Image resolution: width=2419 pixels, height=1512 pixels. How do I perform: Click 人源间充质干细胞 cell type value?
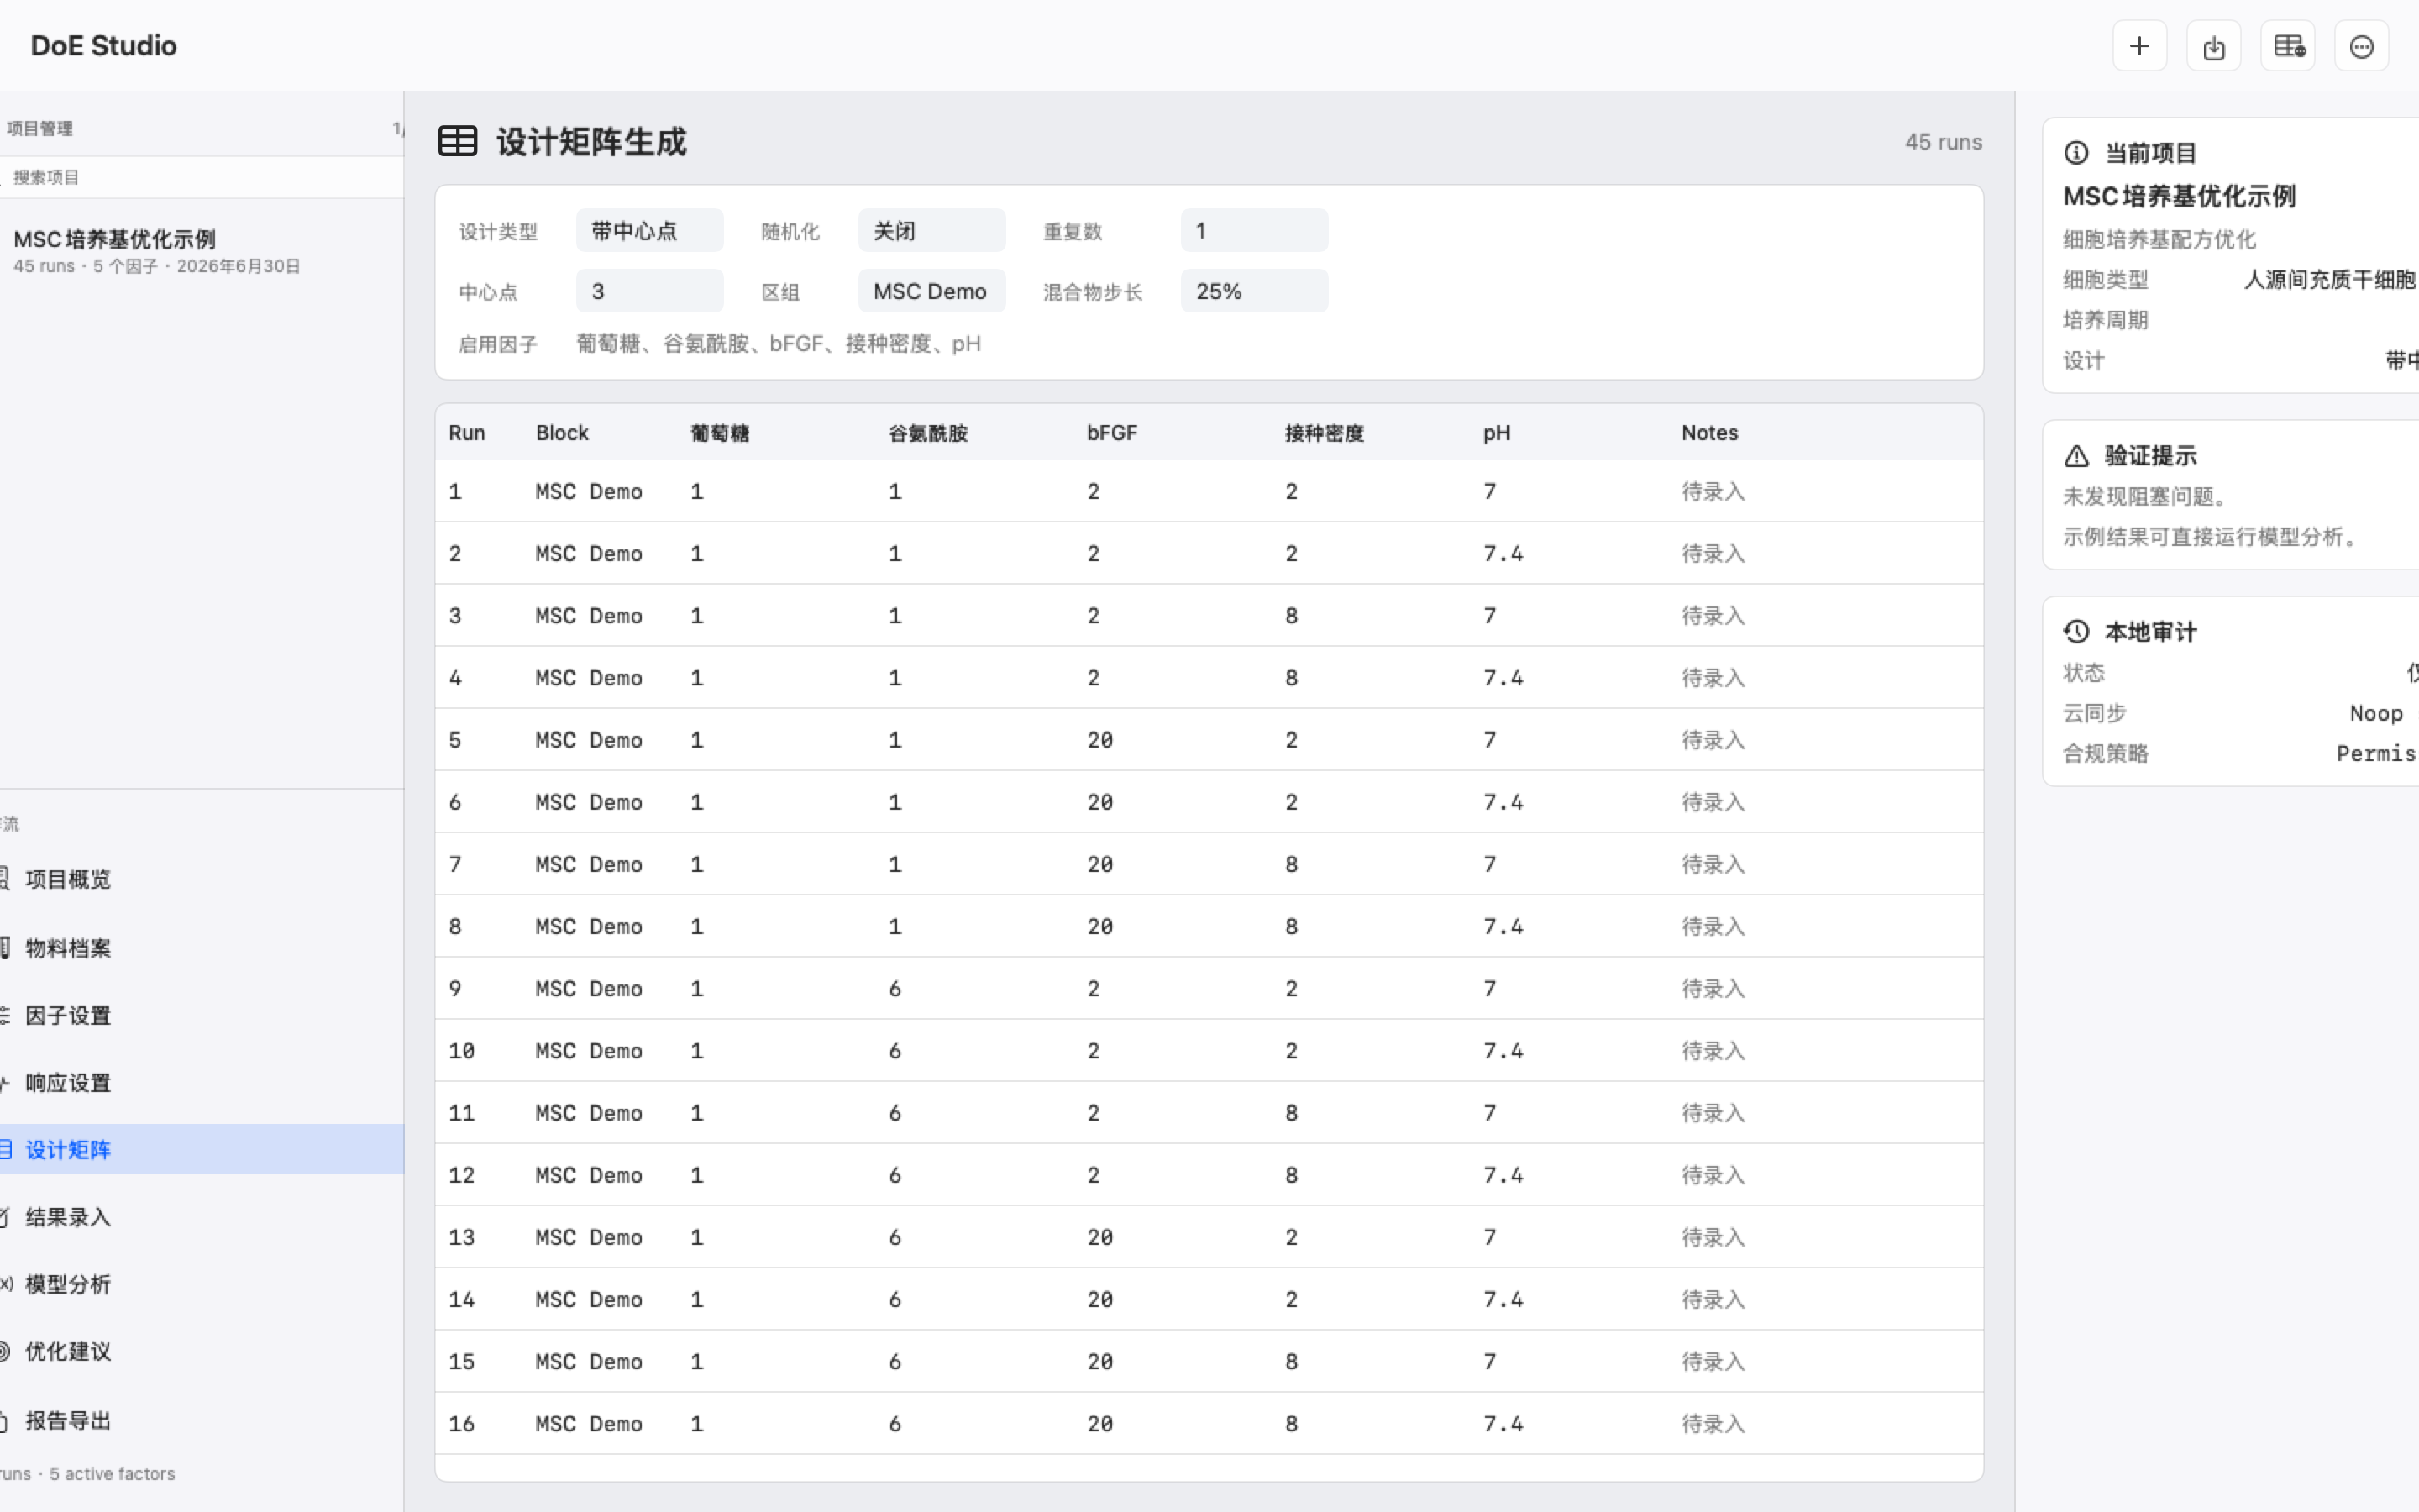(x=2330, y=279)
